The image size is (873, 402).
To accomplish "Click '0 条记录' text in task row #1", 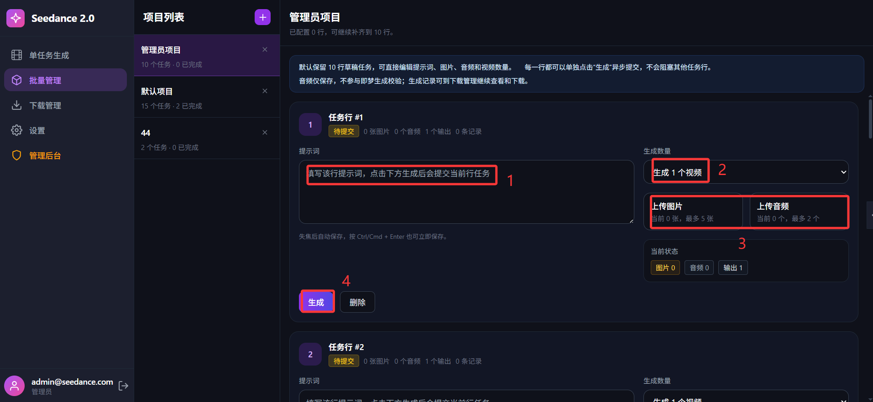I will coord(469,131).
